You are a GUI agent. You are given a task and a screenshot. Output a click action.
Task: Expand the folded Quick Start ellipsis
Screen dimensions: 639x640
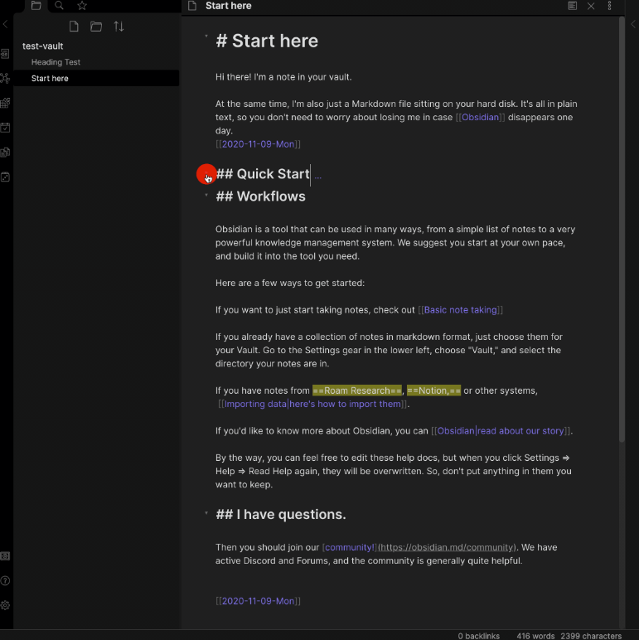coord(318,176)
